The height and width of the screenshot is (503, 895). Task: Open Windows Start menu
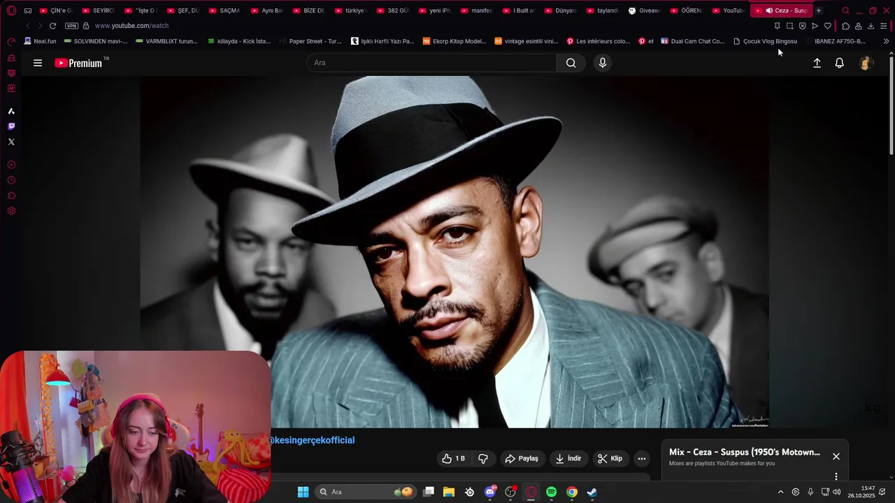pyautogui.click(x=303, y=492)
